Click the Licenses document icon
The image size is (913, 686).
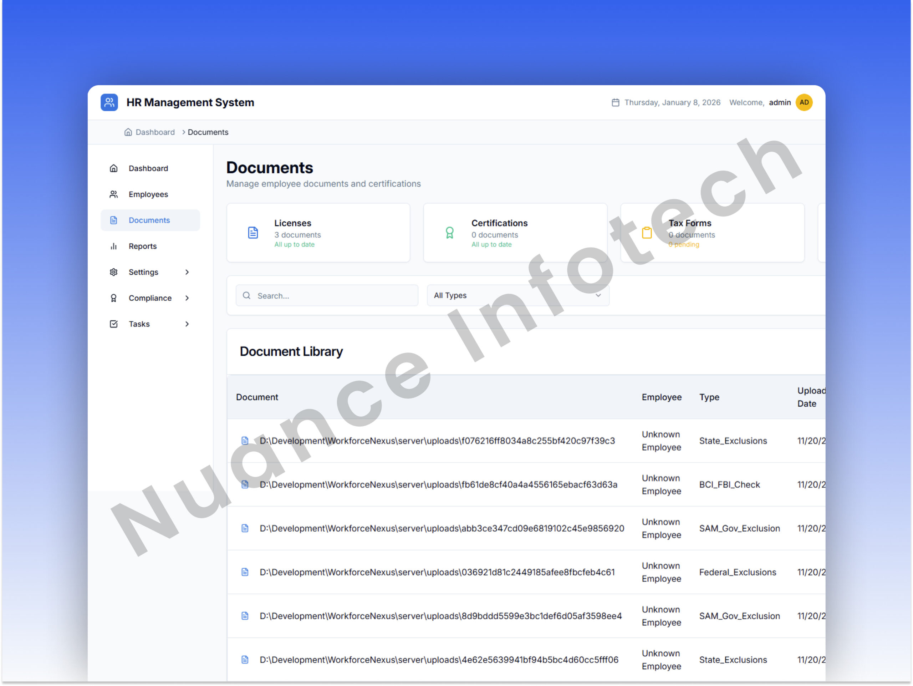253,233
